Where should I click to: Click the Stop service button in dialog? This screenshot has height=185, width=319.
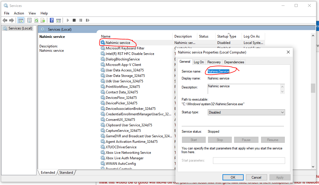[x=220, y=140]
